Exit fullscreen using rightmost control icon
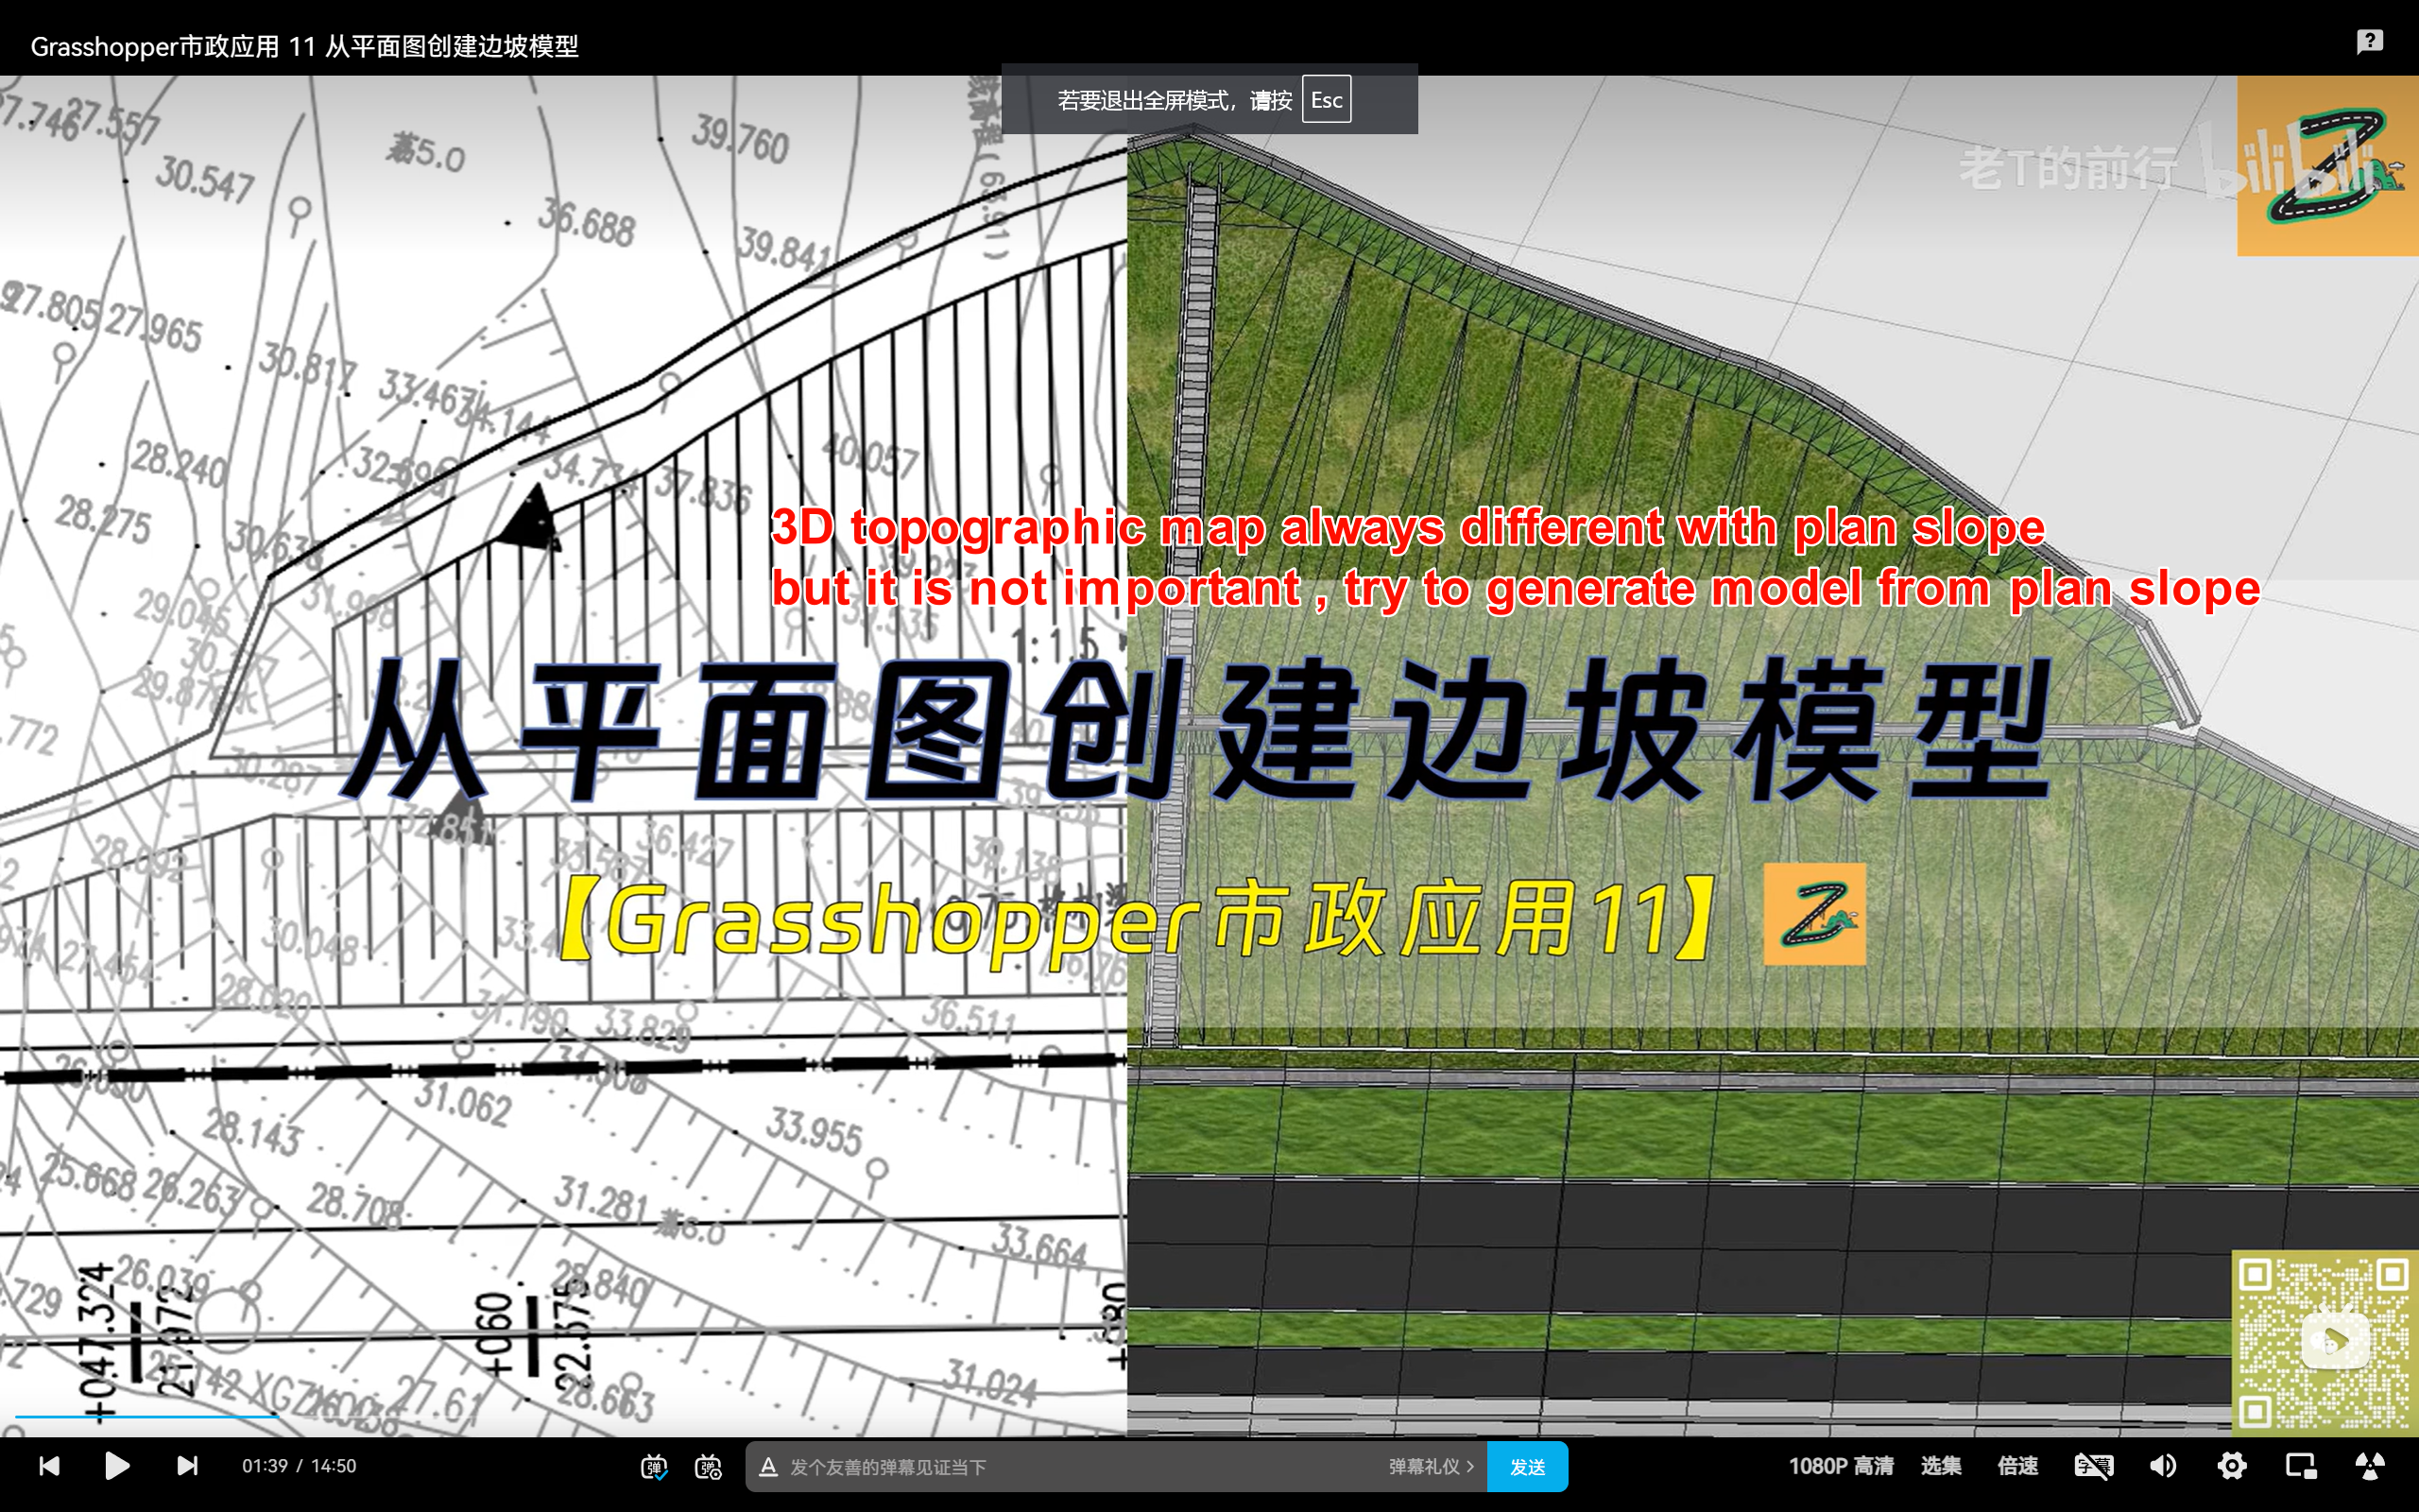Screen dimensions: 2419x1512 (x=2370, y=1466)
